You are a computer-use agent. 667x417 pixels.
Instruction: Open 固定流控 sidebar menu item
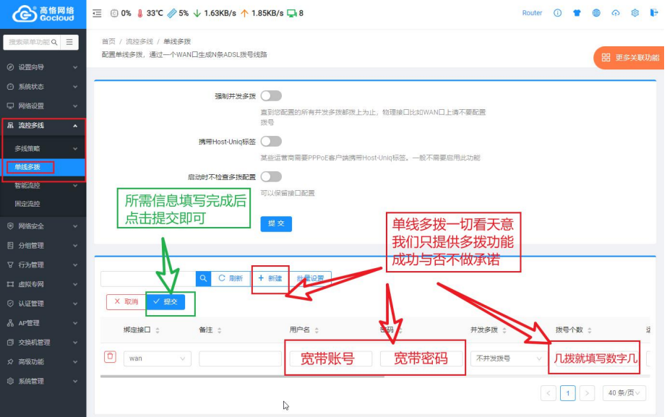(27, 204)
